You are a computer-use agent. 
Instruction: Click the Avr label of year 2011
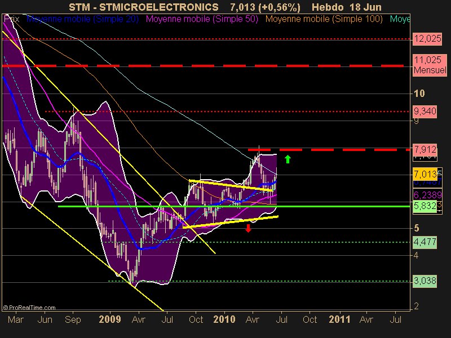[366, 319]
